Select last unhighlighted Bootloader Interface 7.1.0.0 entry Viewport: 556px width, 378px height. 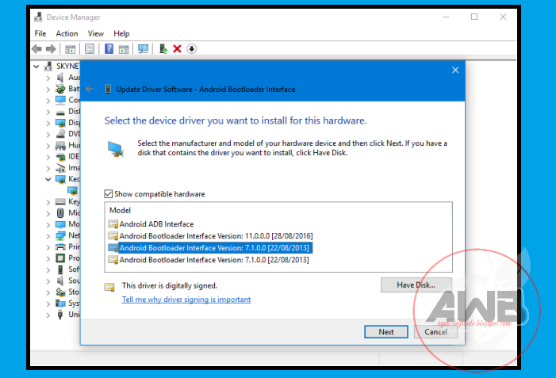pos(209,260)
